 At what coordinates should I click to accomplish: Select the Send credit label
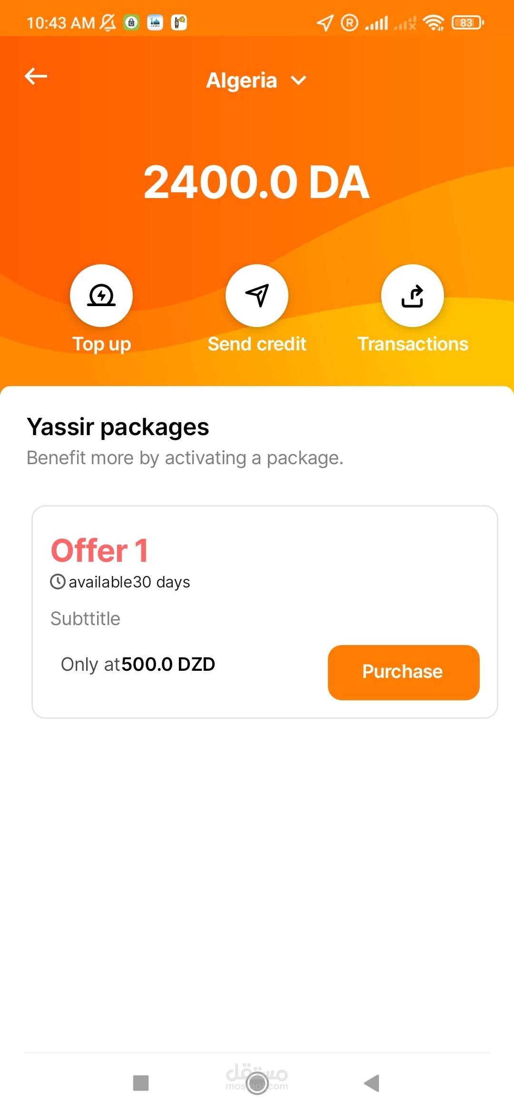click(x=257, y=344)
